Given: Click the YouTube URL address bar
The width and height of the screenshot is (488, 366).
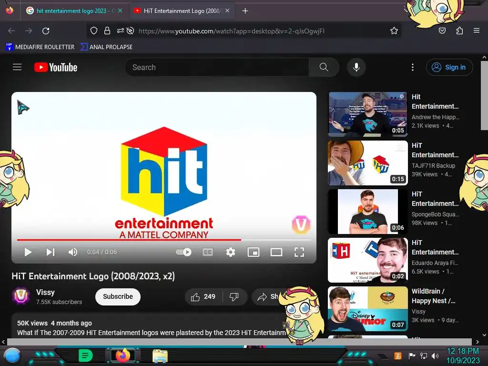Looking at the screenshot, I should (232, 31).
